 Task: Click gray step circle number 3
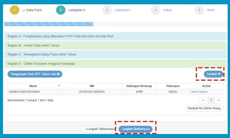click(107, 10)
